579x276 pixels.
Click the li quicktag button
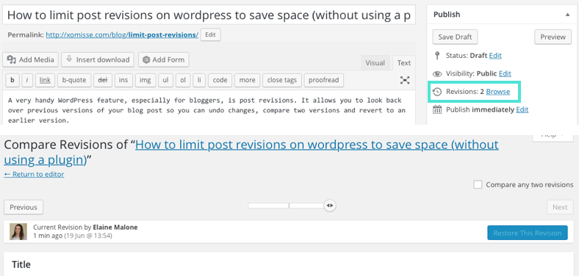point(199,80)
